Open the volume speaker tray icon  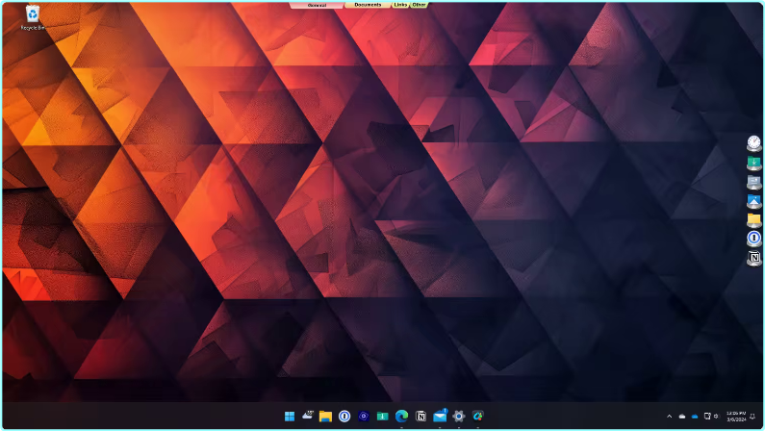click(716, 417)
